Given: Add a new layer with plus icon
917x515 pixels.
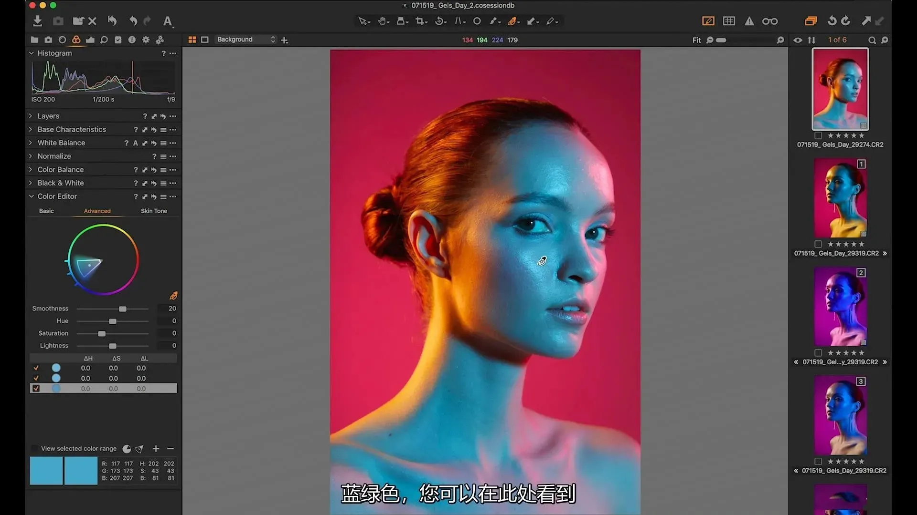Looking at the screenshot, I should (285, 40).
